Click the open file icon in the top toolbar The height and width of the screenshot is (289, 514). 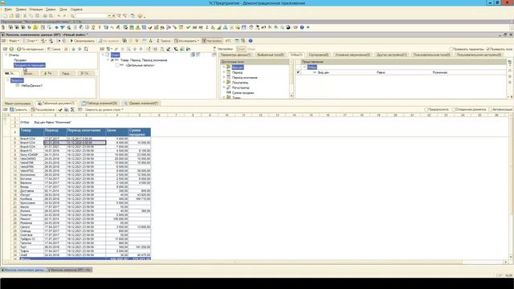tap(11, 16)
